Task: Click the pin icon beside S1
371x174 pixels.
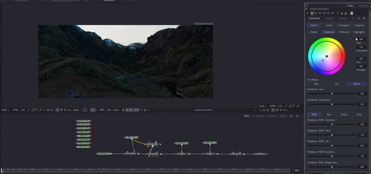Action: pyautogui.click(x=307, y=13)
